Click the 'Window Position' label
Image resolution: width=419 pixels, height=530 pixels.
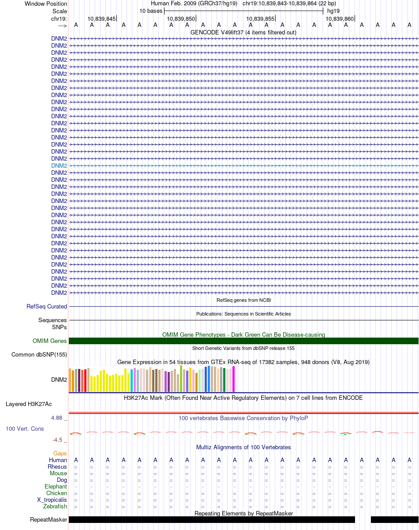click(46, 4)
